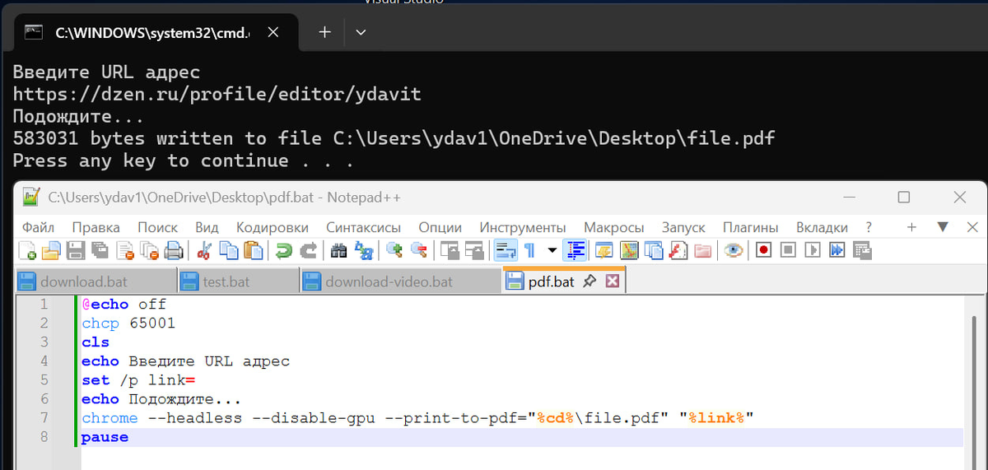Open Folder as Workspace icon
The image size is (988, 470).
point(702,249)
